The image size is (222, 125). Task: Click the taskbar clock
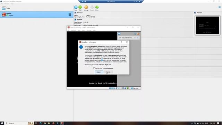pyautogui.click(x=212, y=123)
